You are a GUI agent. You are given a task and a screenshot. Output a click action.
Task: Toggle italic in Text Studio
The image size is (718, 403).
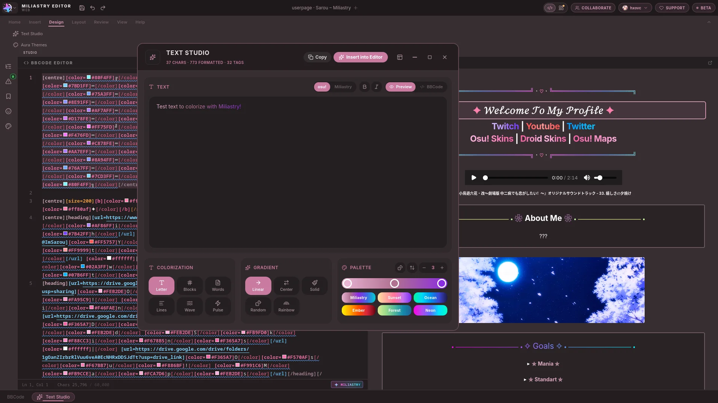377,87
